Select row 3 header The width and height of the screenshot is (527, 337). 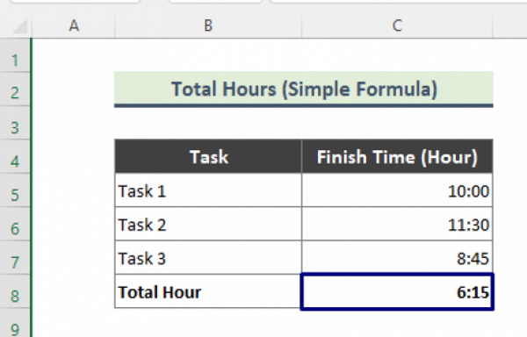pyautogui.click(x=15, y=123)
